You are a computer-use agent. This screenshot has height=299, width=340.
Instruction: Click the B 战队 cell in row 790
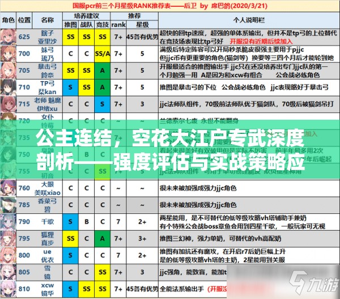click(x=87, y=222)
